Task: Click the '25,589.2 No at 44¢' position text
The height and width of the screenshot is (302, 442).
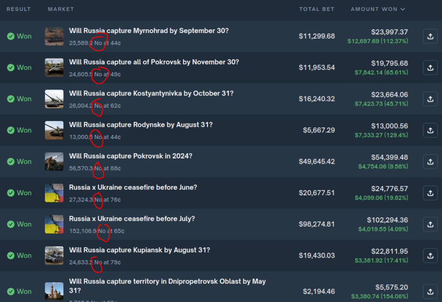Action: (x=95, y=43)
